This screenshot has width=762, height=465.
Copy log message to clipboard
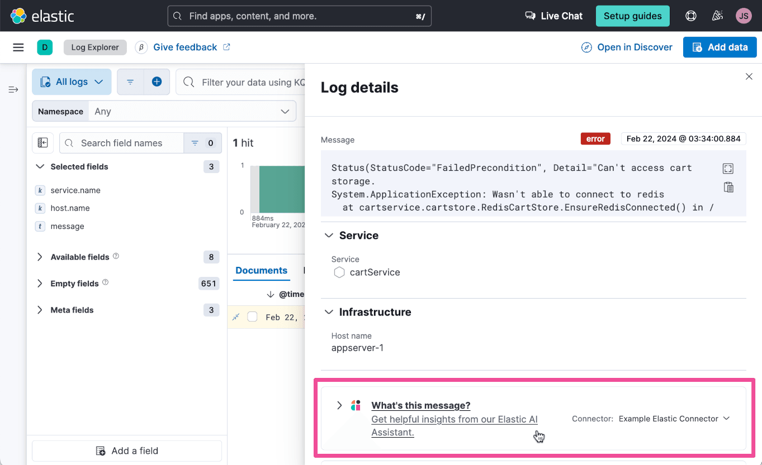pos(728,188)
